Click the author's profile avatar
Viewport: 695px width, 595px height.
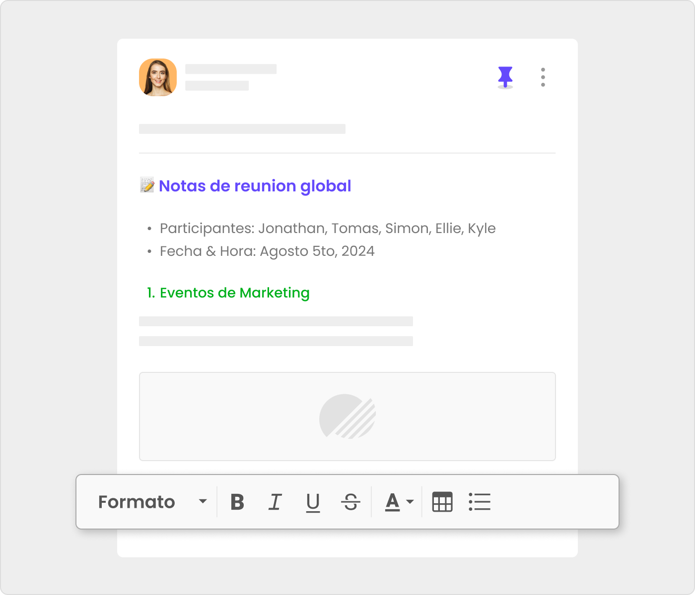[x=158, y=77]
